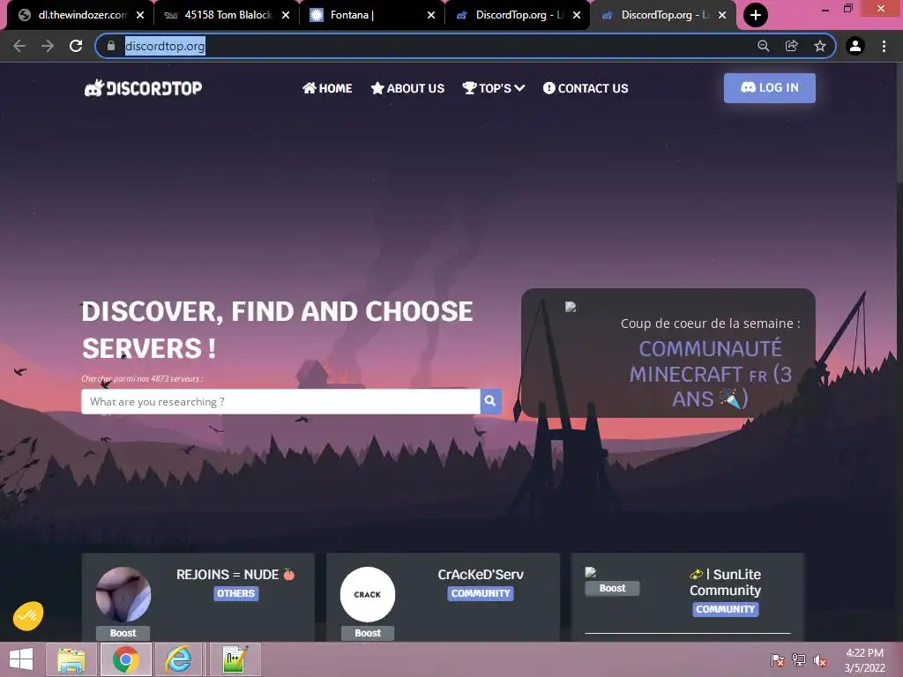This screenshot has height=677, width=903.
Task: Open the Contact Us page
Action: (x=586, y=88)
